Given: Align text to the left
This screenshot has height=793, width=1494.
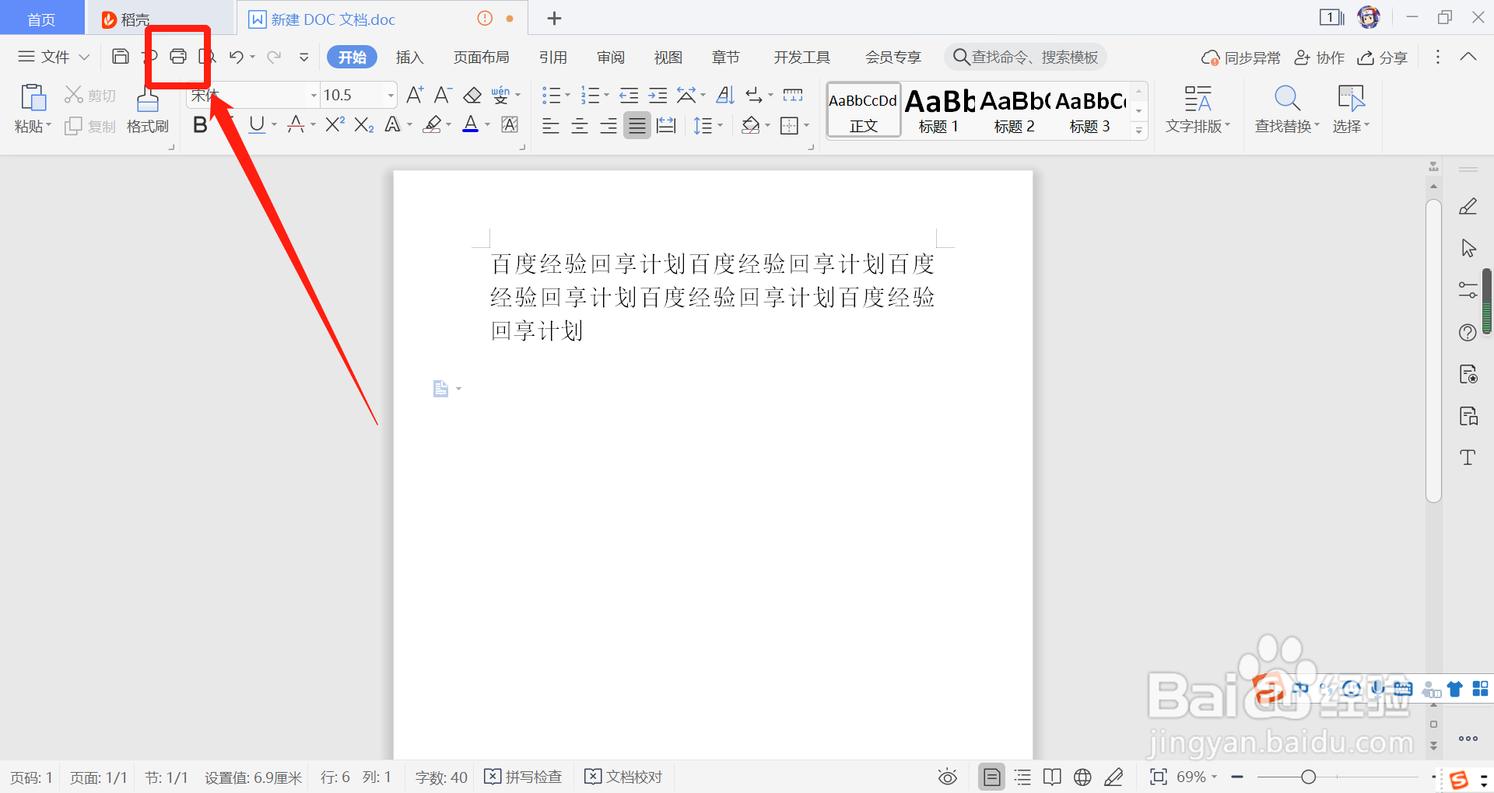Looking at the screenshot, I should point(551,125).
